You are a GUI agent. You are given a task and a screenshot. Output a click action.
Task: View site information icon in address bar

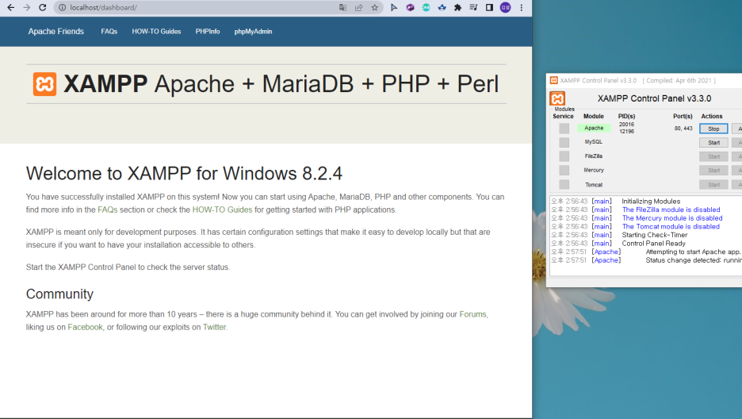62,8
